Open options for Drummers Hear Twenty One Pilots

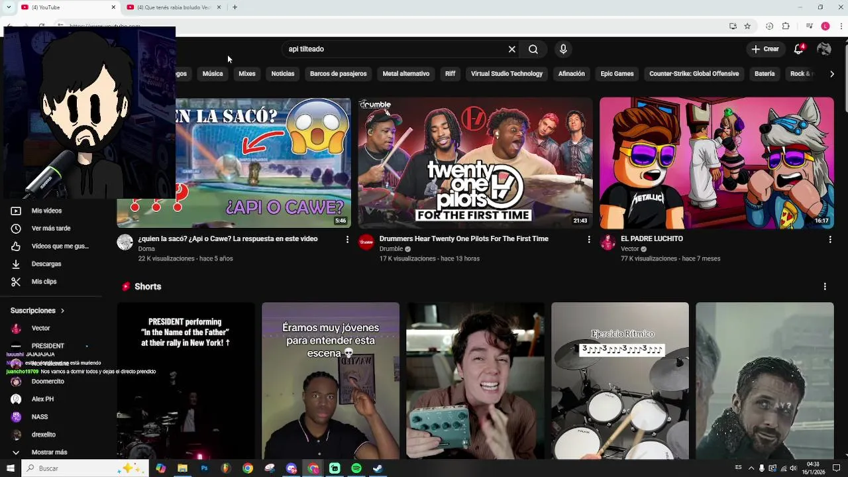(589, 239)
